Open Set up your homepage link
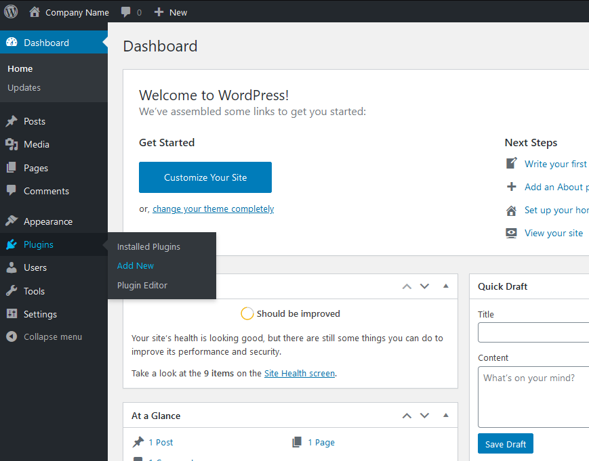 pyautogui.click(x=556, y=210)
